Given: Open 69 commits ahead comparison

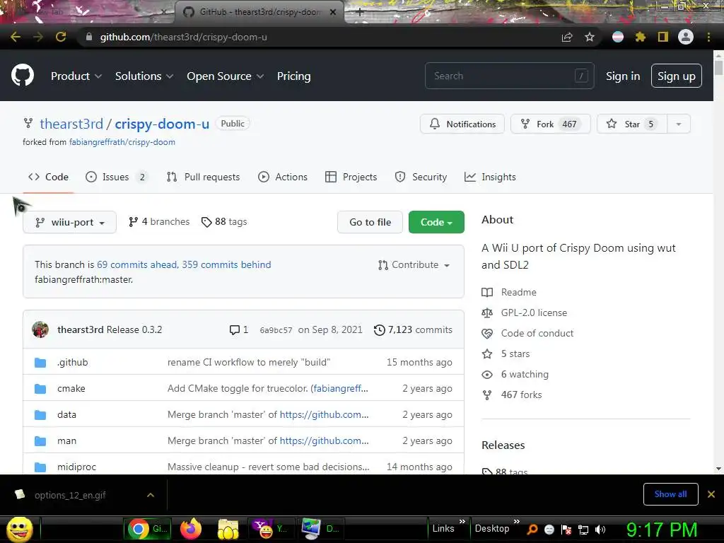Looking at the screenshot, I should click(x=137, y=264).
